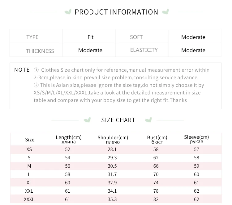
Task: Click the circled number two in NOTE
Action: pyautogui.click(x=36, y=85)
